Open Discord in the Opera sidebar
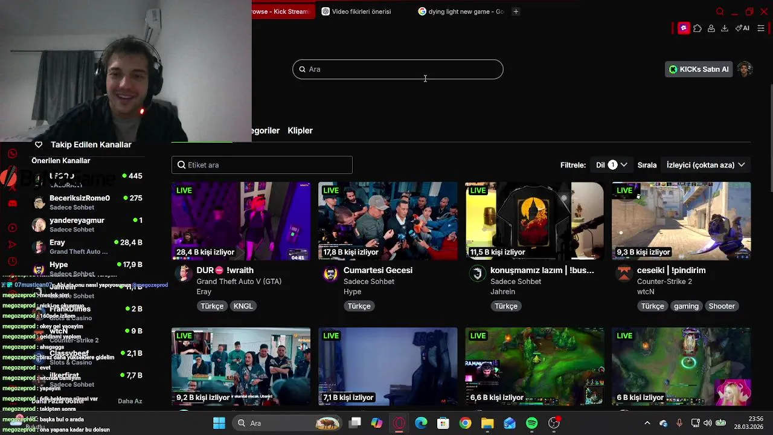 tap(12, 203)
